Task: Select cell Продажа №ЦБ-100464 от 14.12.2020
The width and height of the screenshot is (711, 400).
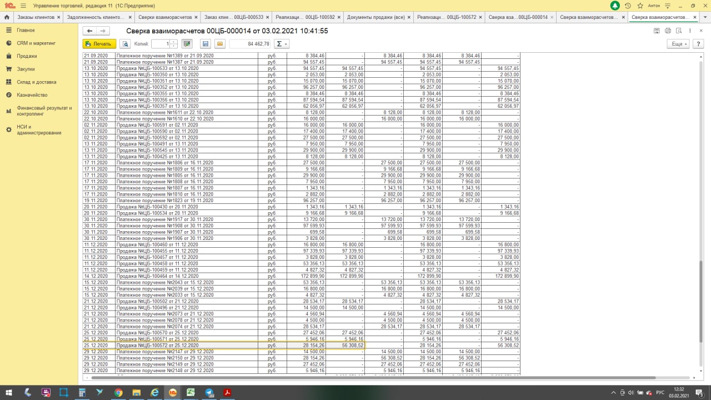Action: pyautogui.click(x=187, y=276)
